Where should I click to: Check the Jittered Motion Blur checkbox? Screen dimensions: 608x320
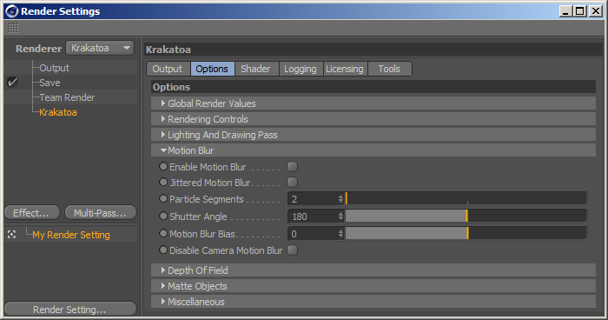pyautogui.click(x=292, y=182)
